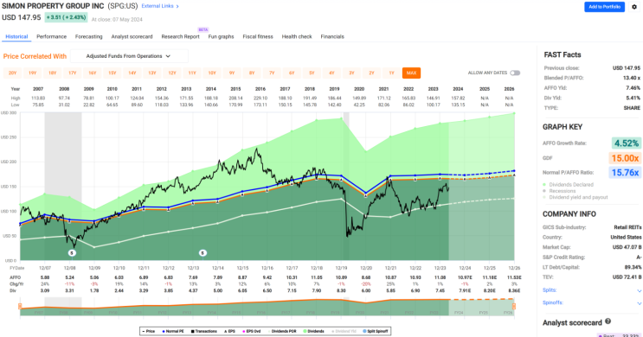The image size is (643, 337).
Task: Open the Adjusted Funds From Operations dropdown
Action: click(x=129, y=56)
